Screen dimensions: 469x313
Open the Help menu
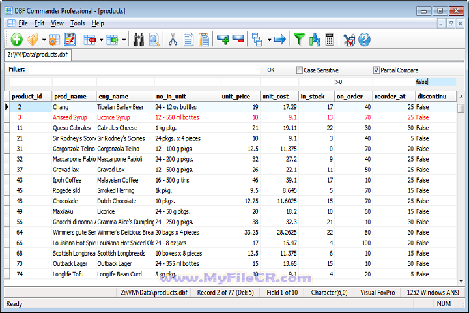[98, 23]
